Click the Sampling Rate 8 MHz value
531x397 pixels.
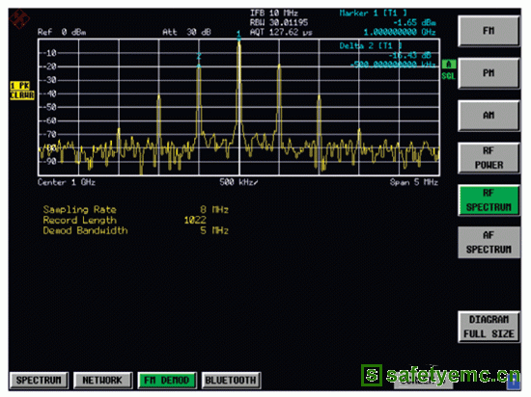(x=214, y=210)
